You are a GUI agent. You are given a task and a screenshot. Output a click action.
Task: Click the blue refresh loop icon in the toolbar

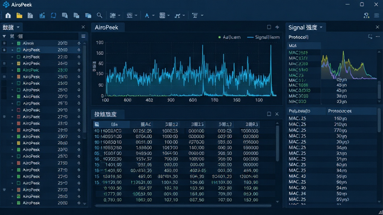point(53,16)
